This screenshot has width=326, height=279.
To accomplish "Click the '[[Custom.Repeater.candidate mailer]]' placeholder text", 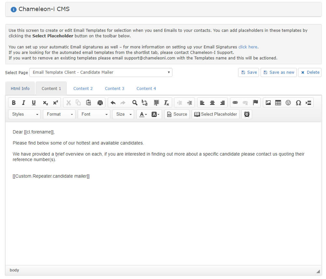I will pos(51,176).
